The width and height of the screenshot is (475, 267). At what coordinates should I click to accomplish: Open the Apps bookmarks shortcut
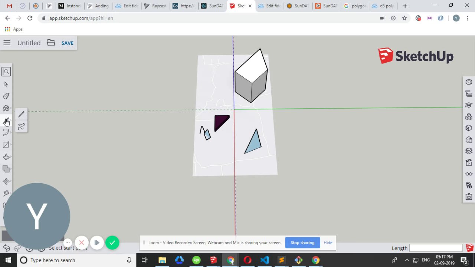pyautogui.click(x=14, y=29)
